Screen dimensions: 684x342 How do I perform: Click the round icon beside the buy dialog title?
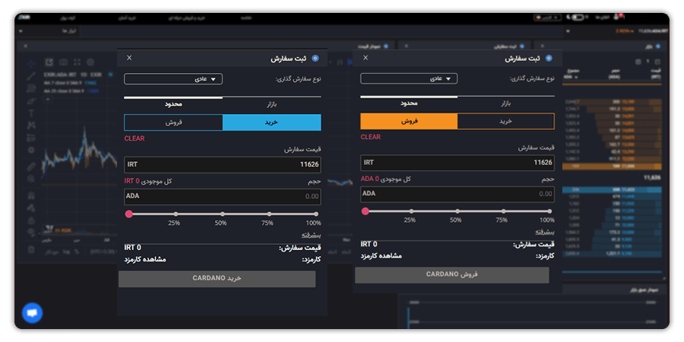click(315, 58)
